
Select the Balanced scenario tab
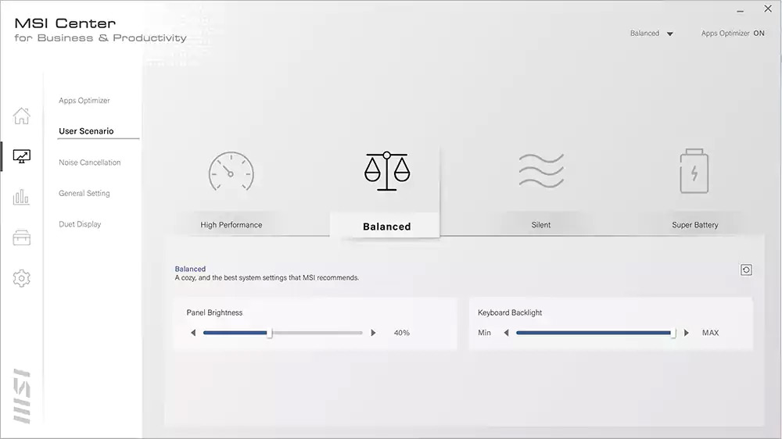coord(386,227)
